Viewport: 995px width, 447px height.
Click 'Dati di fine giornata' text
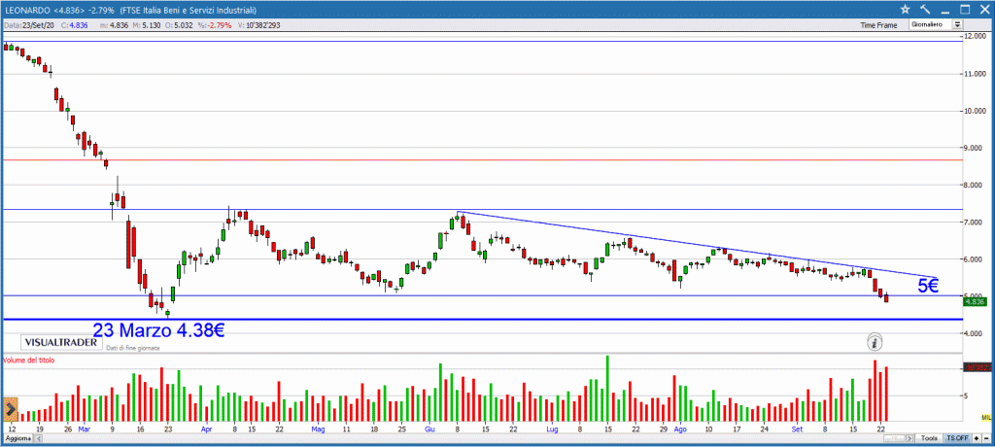pyautogui.click(x=133, y=348)
